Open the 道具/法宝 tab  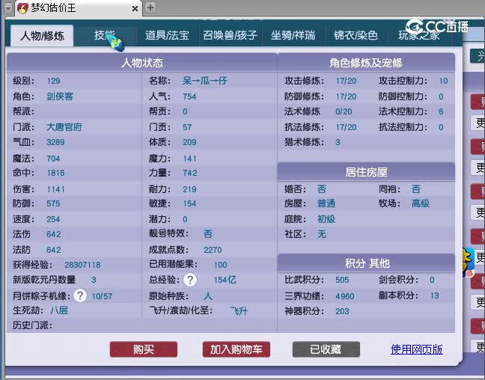pos(167,35)
